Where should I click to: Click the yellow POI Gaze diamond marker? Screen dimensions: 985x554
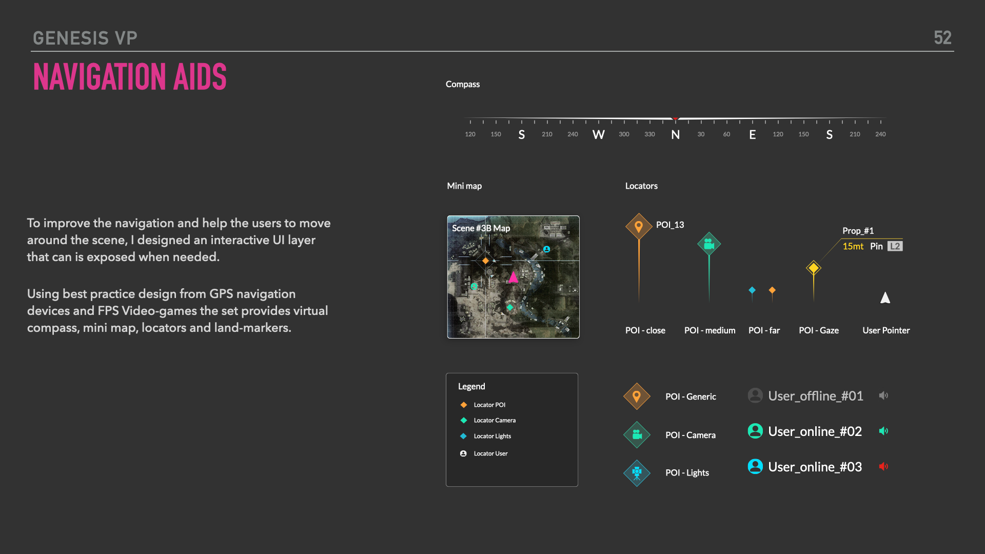814,268
